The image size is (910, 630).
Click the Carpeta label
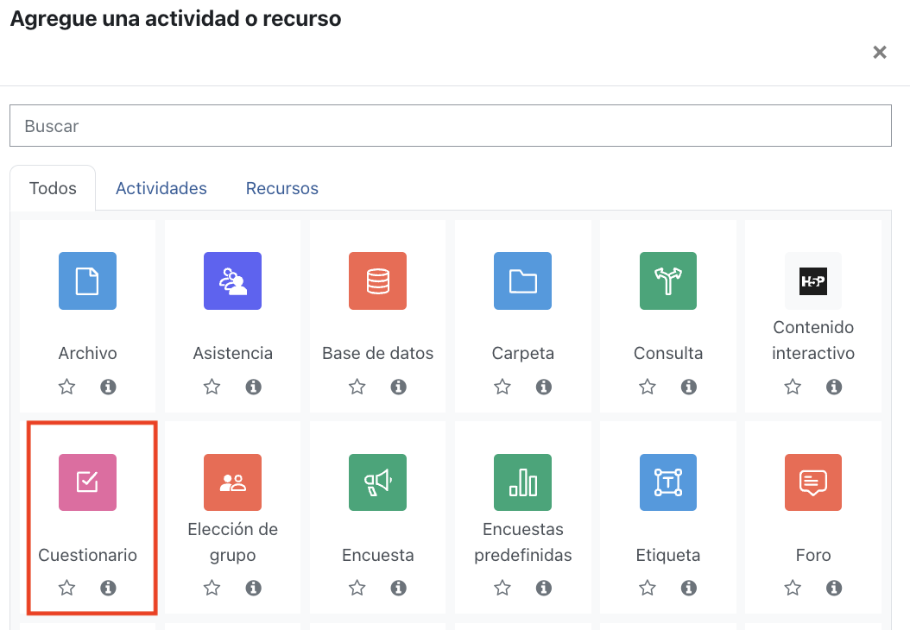523,353
